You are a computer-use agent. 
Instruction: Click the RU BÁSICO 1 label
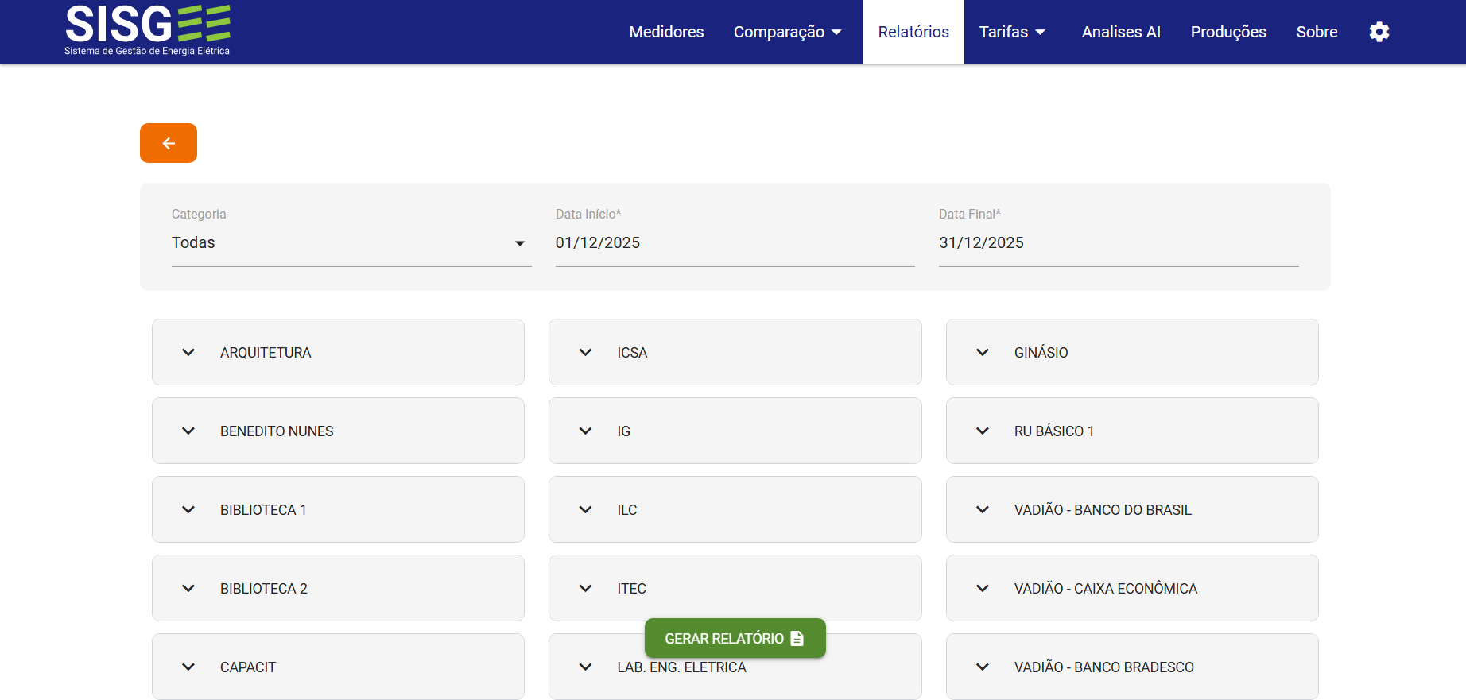coord(1054,431)
